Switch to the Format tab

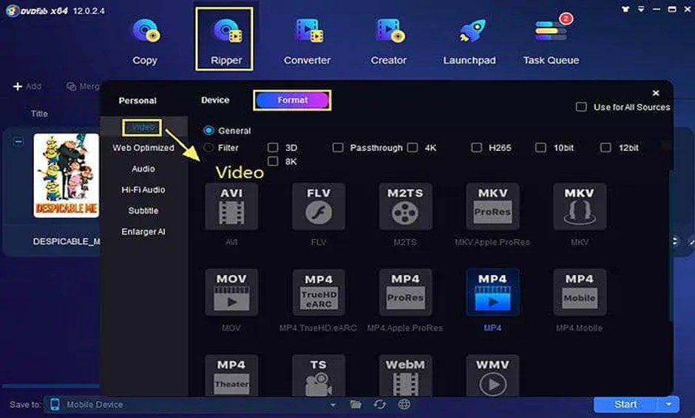pos(292,101)
